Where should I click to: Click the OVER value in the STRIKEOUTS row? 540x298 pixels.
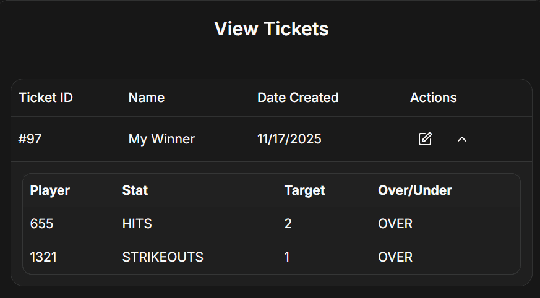395,257
